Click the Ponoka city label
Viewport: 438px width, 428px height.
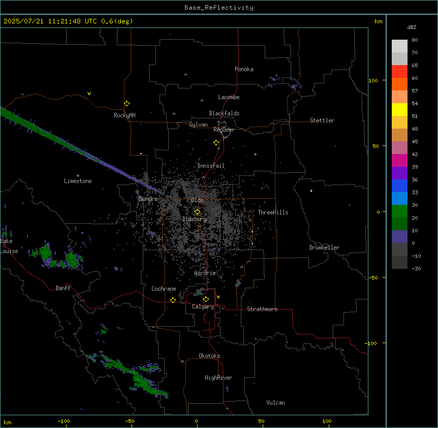pyautogui.click(x=244, y=69)
